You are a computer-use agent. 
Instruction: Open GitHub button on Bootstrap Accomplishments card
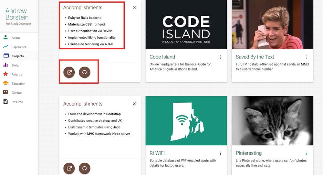84,169
